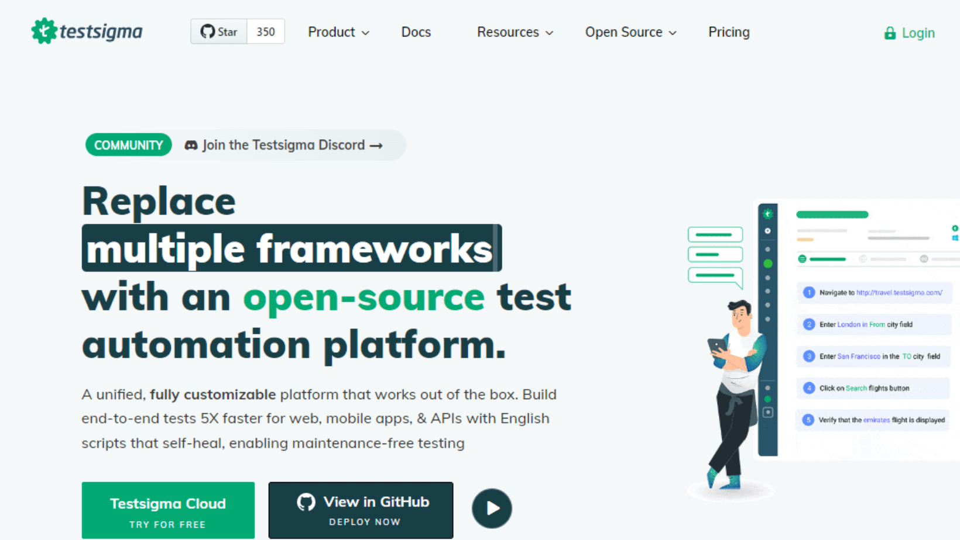The image size is (960, 540).
Task: Join the Testsigma Discord link
Action: pos(283,145)
